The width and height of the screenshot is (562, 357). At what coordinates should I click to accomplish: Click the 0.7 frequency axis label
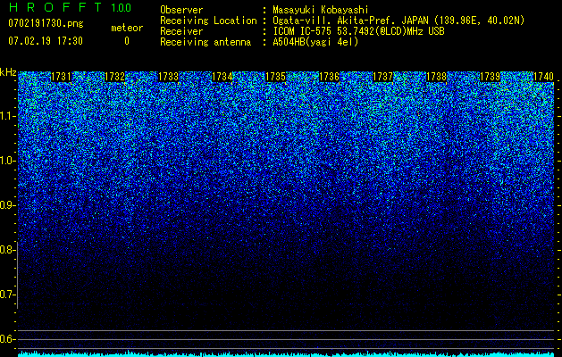point(8,295)
